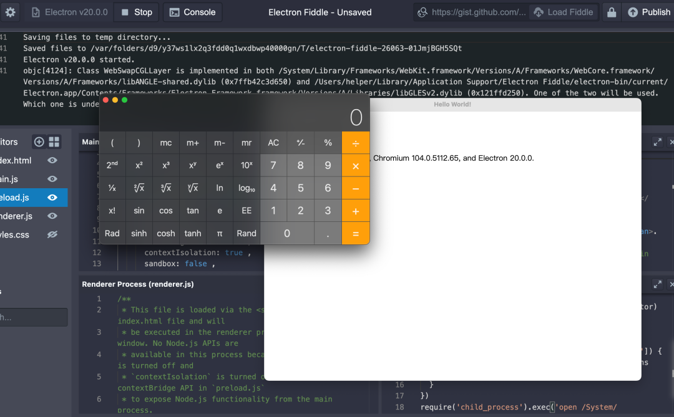Viewport: 674px width, 417px height.
Task: Click Calculator multiply key
Action: [x=356, y=165]
